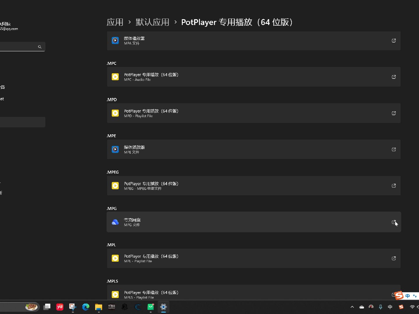
Task: Toggle Chinese input mode indicator in tray
Action: [390, 307]
